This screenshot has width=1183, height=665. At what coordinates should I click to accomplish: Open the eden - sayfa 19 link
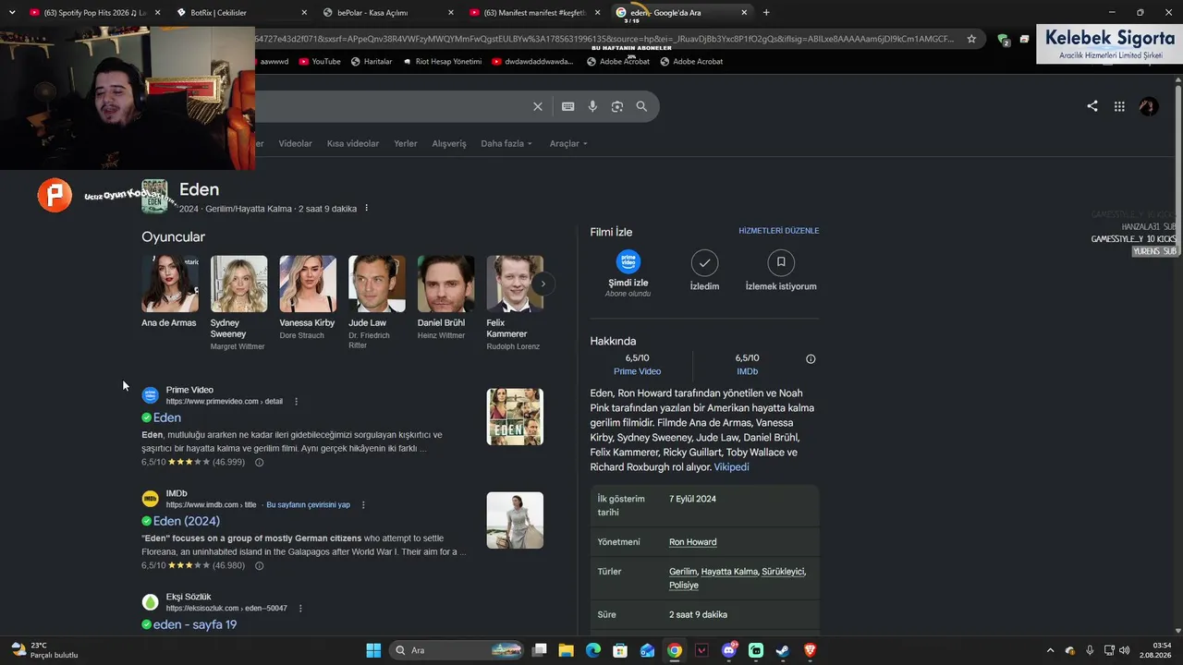point(194,624)
